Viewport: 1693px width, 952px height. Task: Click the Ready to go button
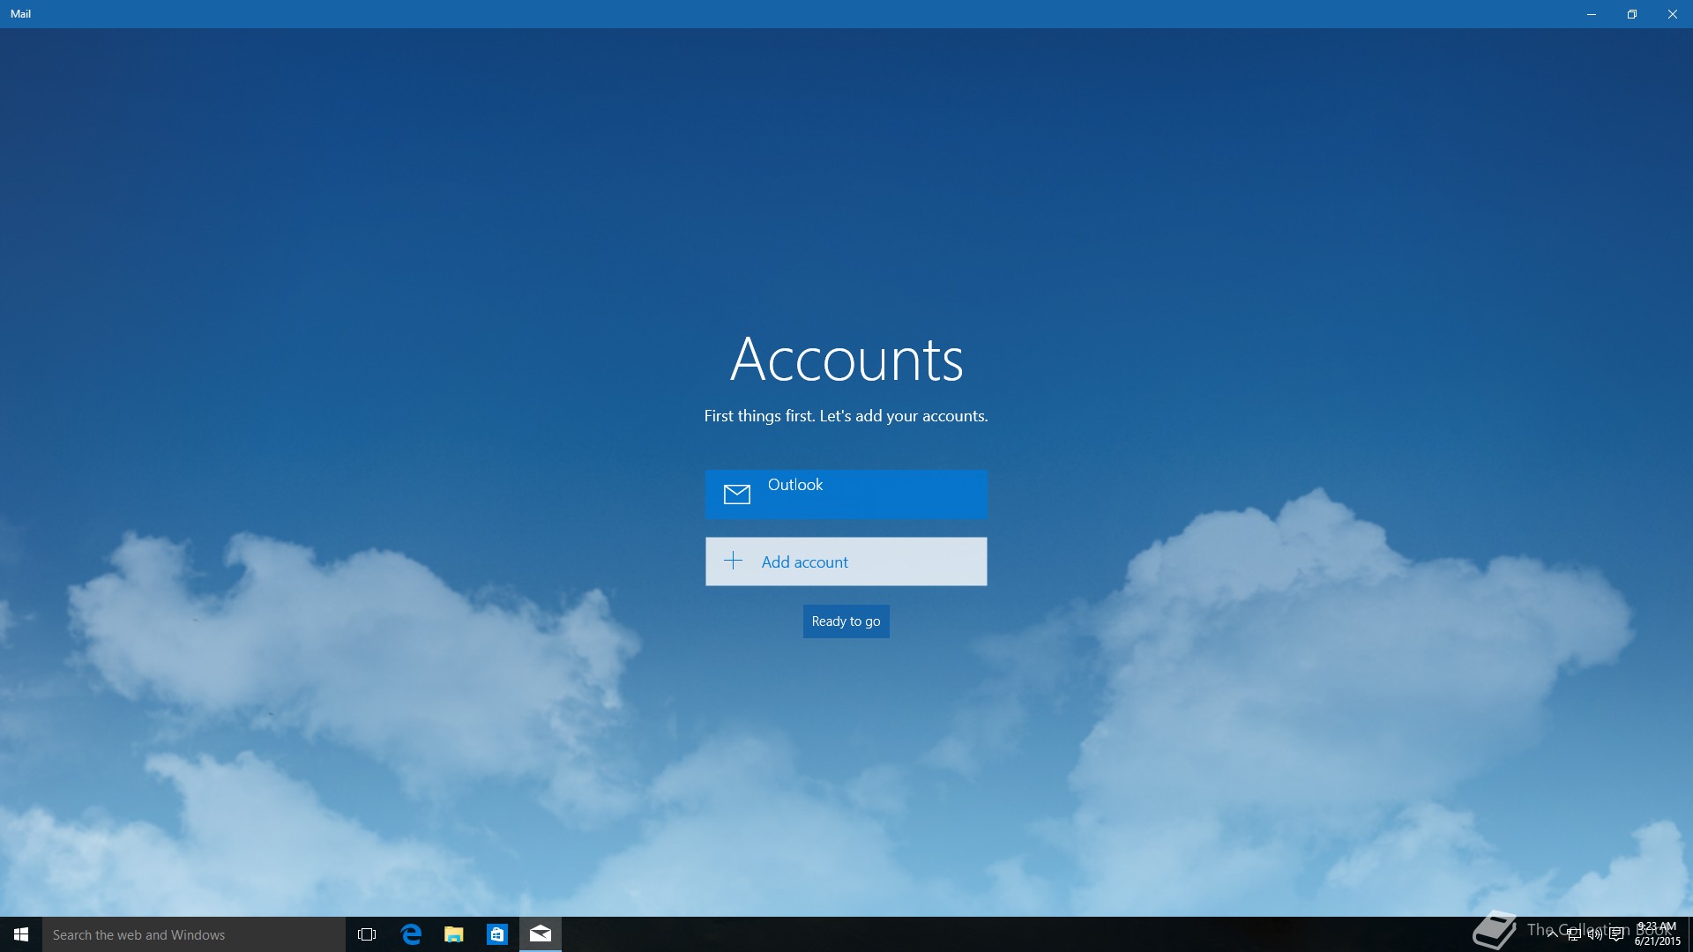pos(846,621)
